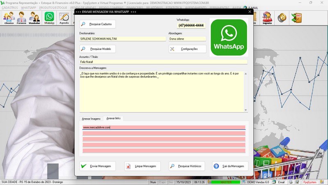The width and height of the screenshot is (328, 185).
Task: Click the E-MAIL globe icon in the menu bar
Action: point(245,8)
